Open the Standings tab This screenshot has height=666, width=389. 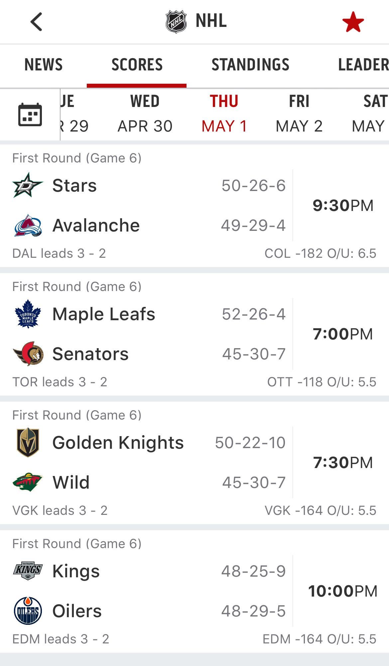[x=250, y=64]
